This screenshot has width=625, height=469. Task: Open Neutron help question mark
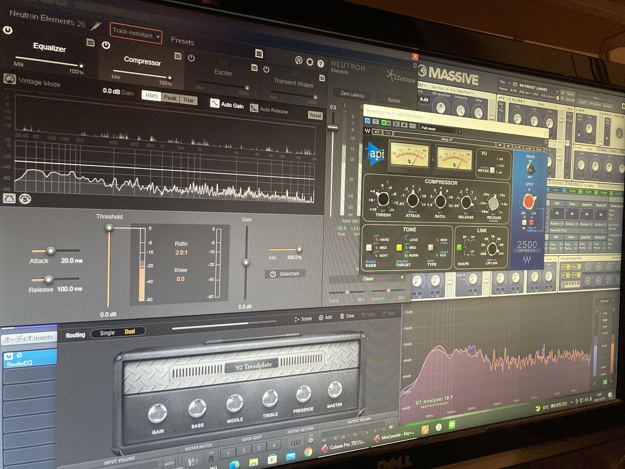tap(321, 64)
